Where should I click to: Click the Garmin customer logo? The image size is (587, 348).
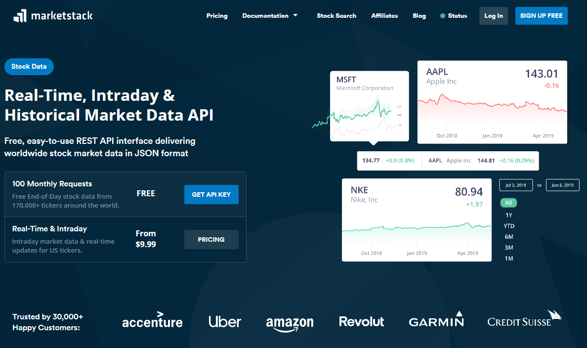click(x=436, y=320)
